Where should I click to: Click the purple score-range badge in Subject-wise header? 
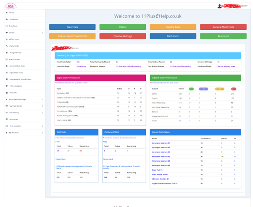[x=203, y=89]
